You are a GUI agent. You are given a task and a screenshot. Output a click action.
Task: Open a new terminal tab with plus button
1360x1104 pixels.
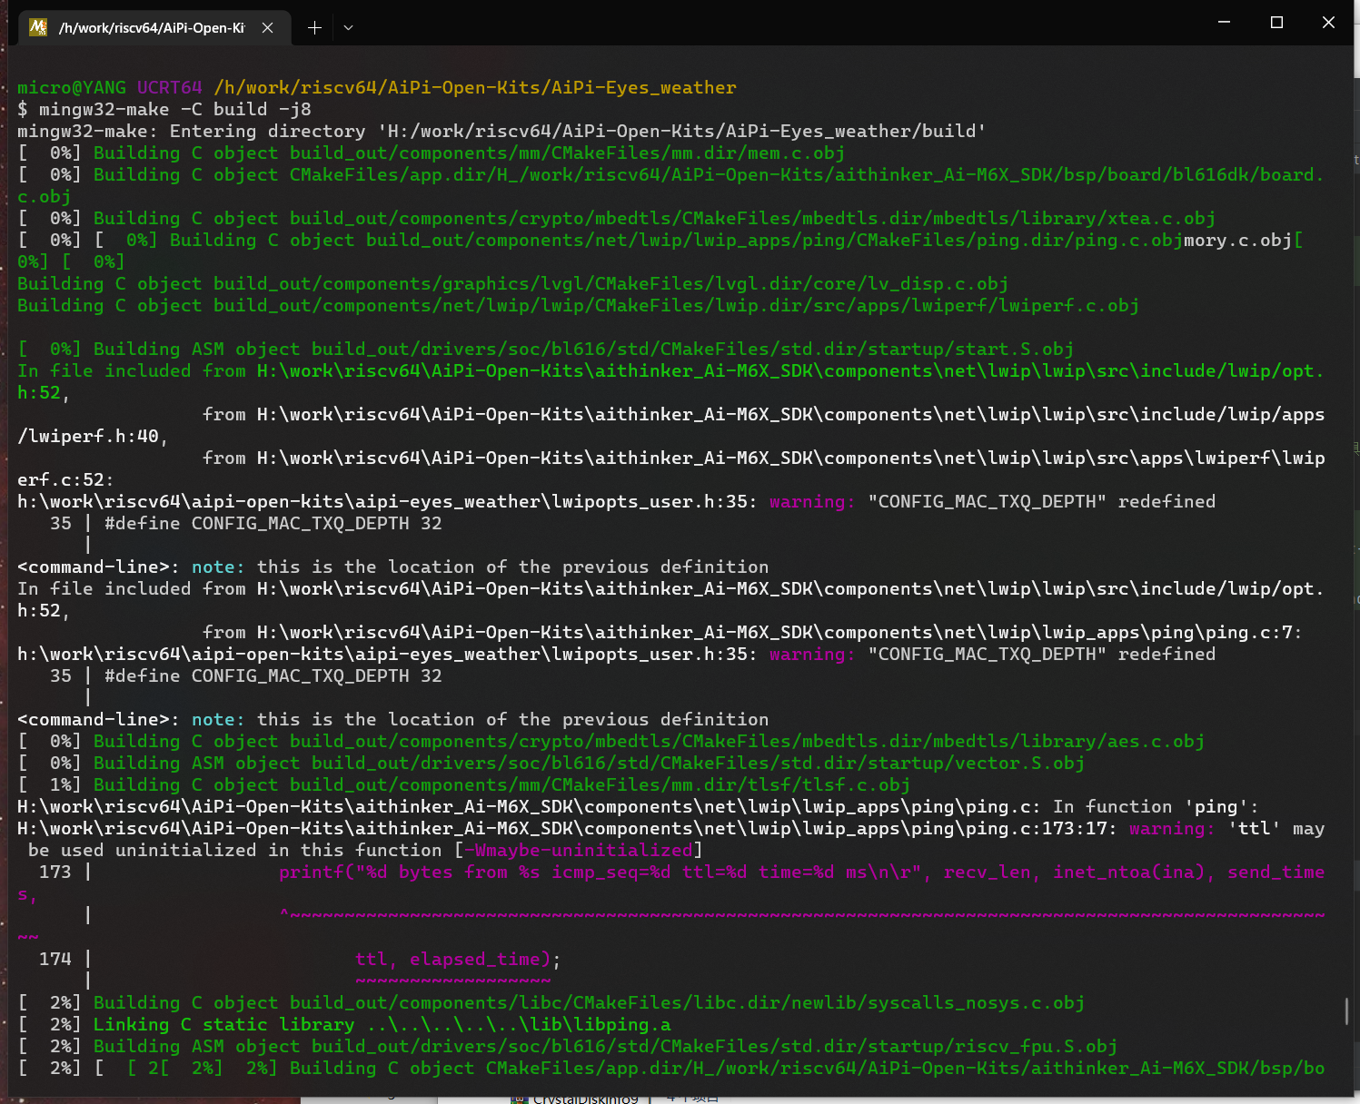314,28
